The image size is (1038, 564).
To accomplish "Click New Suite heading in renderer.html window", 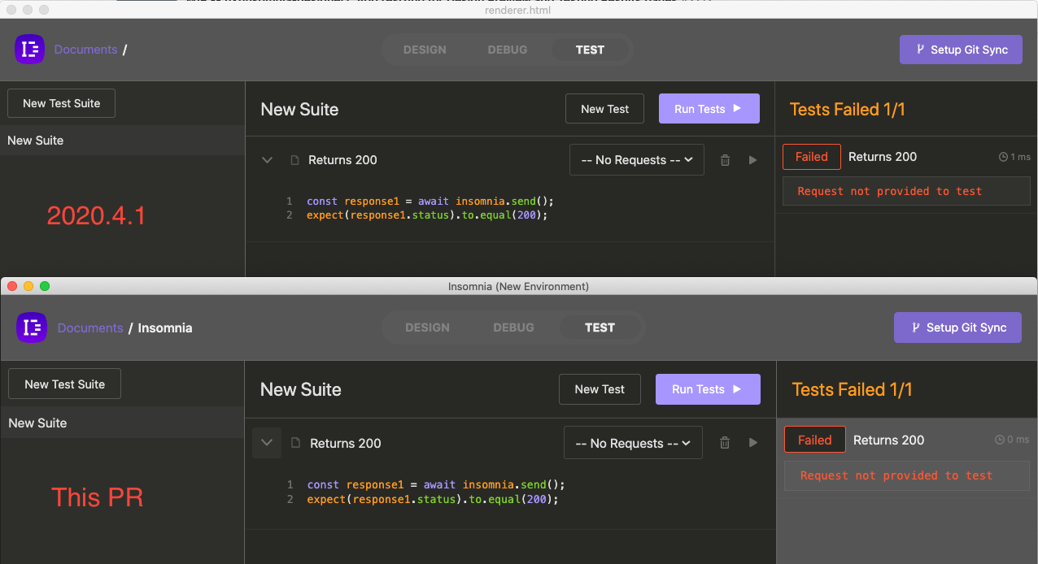I will coord(299,110).
